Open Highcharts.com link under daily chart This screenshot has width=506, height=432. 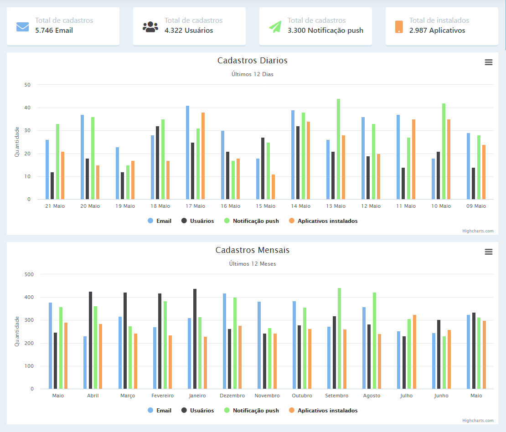[x=478, y=231]
